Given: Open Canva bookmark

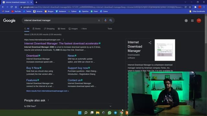Looking at the screenshot, I should [x=104, y=12].
